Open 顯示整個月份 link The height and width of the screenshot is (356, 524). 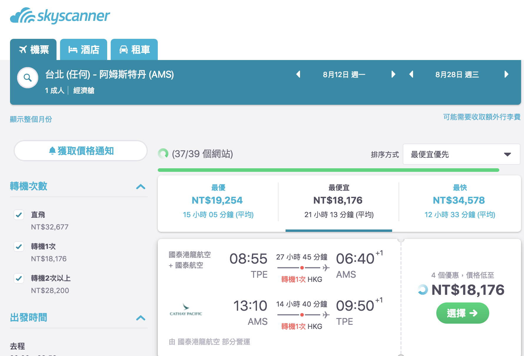(x=31, y=119)
